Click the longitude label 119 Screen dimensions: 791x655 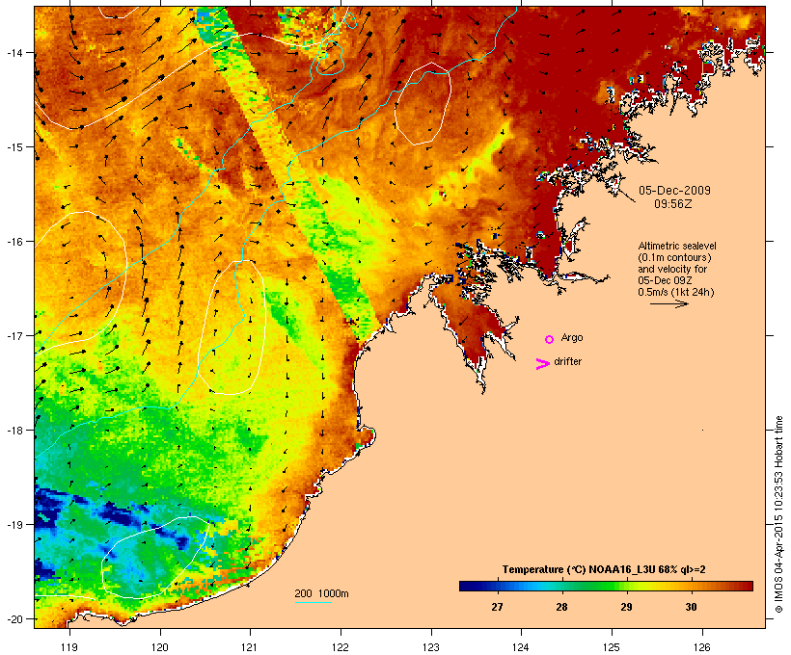click(69, 647)
